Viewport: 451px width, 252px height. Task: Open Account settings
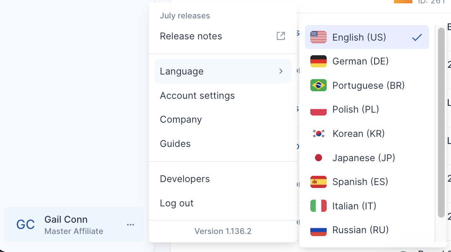[223, 95]
